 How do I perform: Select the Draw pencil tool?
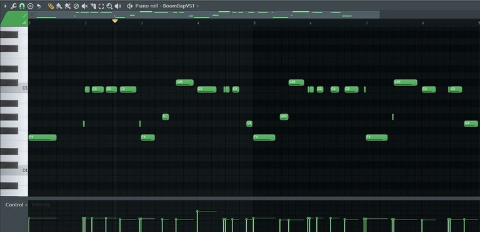51,6
